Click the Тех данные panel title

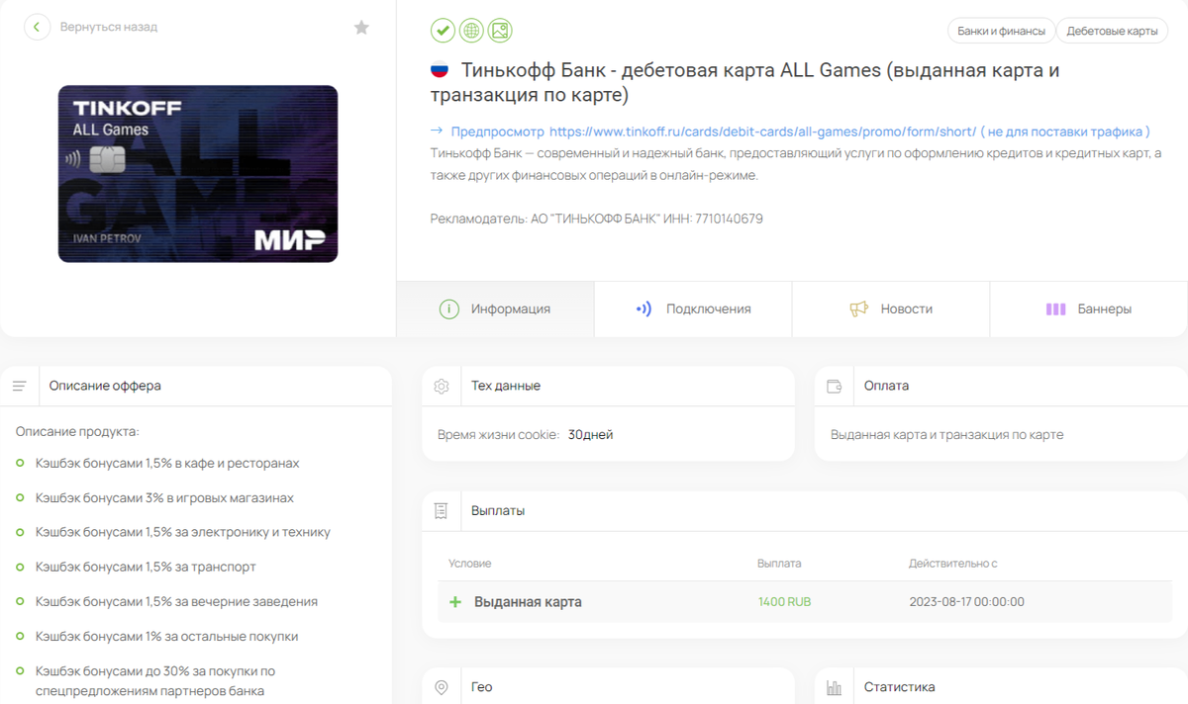point(506,386)
